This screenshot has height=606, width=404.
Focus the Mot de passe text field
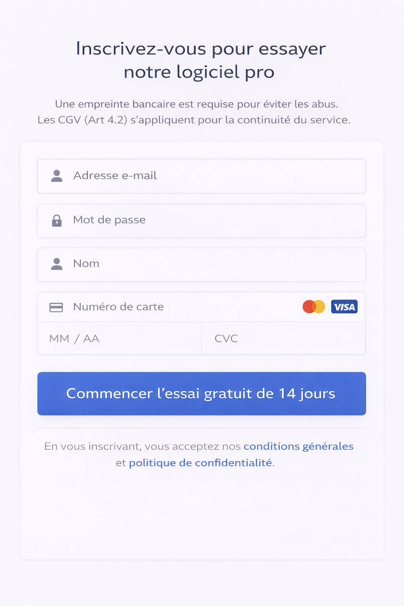coord(217,221)
